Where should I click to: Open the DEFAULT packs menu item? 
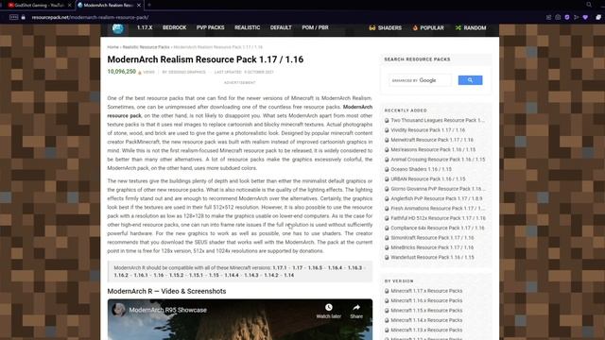point(281,27)
